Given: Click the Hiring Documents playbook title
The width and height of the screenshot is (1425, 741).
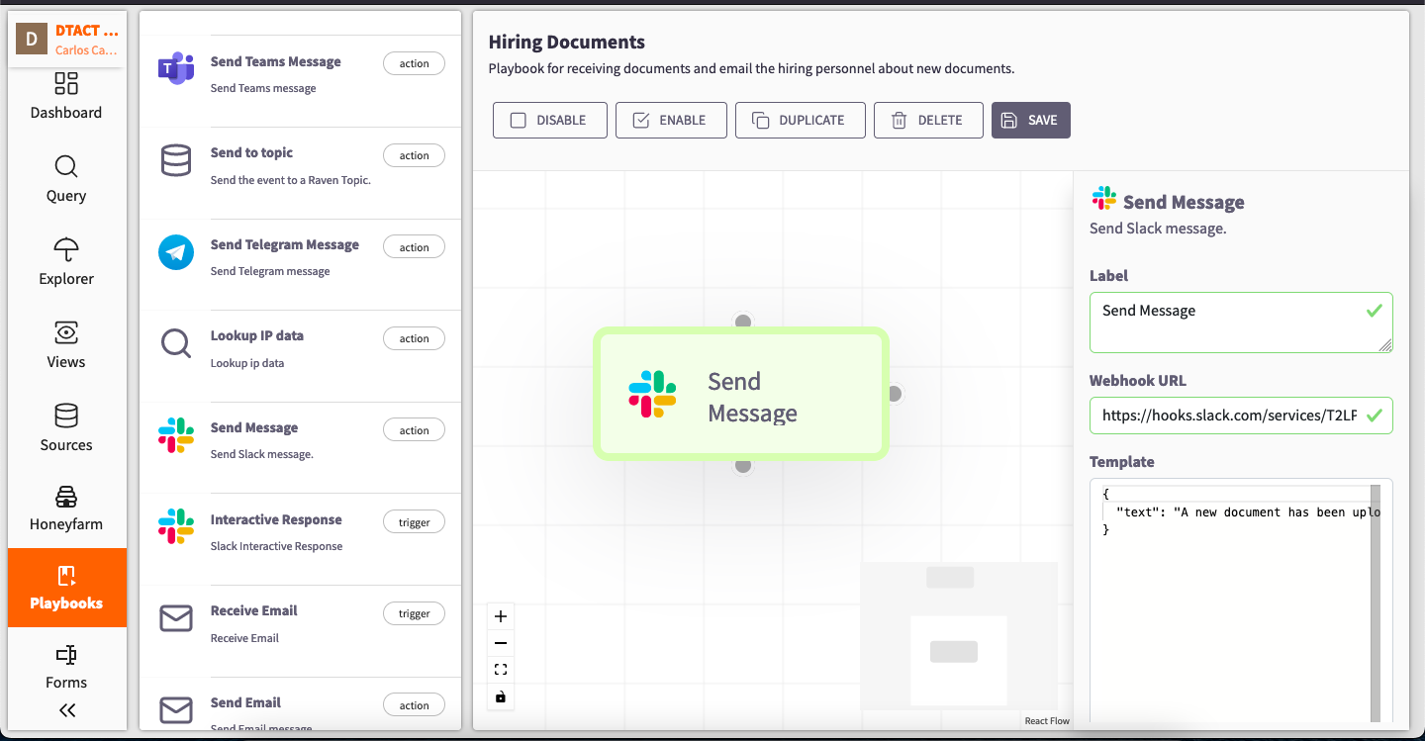Looking at the screenshot, I should coord(567,42).
